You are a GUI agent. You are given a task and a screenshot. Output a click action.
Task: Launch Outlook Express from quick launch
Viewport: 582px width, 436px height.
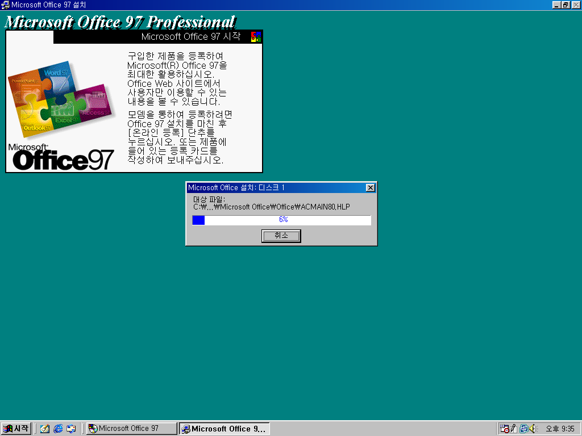coord(71,429)
